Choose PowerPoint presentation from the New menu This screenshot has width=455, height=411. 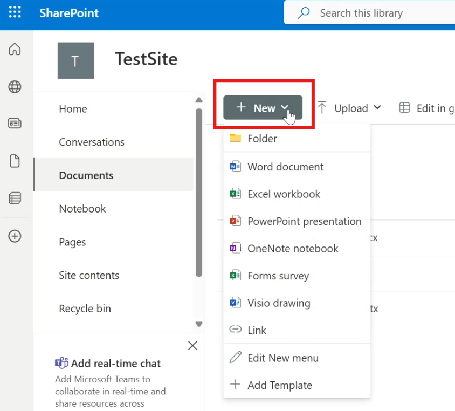(x=297, y=221)
